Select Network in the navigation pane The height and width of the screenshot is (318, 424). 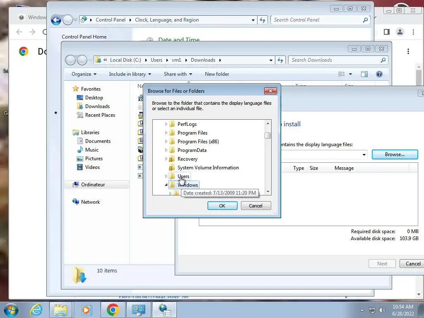tap(90, 202)
